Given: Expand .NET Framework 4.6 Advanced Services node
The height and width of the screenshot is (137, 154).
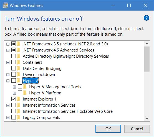Looking at the screenshot, I should pos(8,50).
